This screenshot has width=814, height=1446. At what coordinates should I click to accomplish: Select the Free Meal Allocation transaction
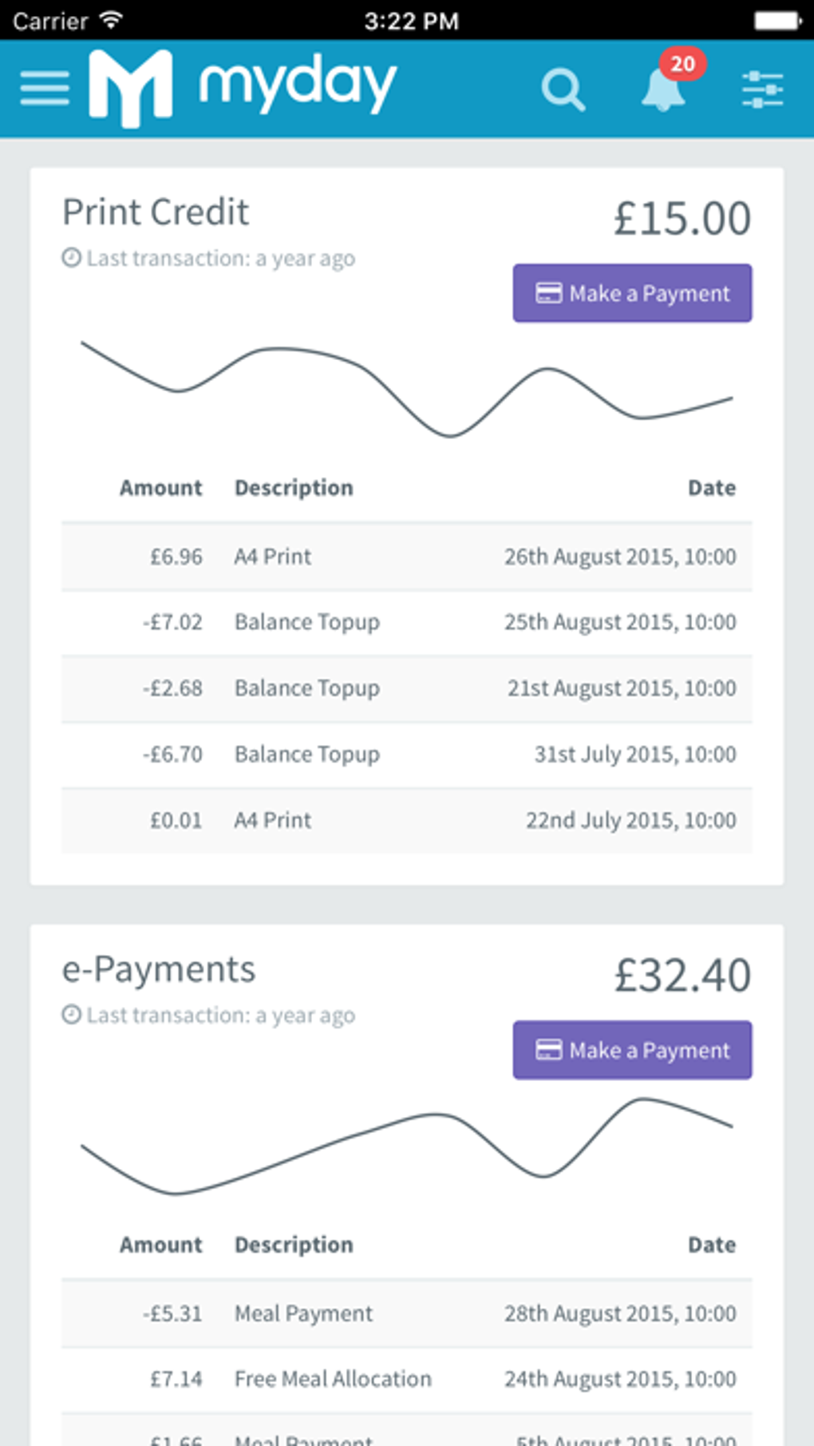(x=407, y=1379)
